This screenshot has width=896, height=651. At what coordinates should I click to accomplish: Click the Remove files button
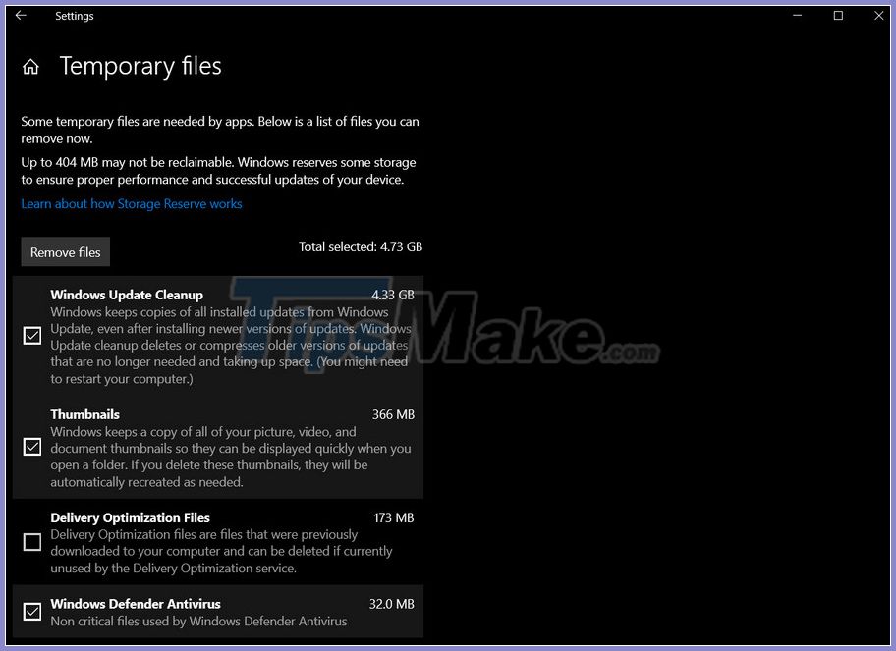65,251
